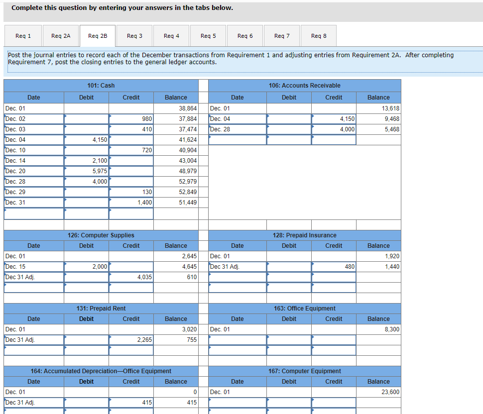Switch to the Req 1 tab
The image size is (483, 414).
(23, 35)
